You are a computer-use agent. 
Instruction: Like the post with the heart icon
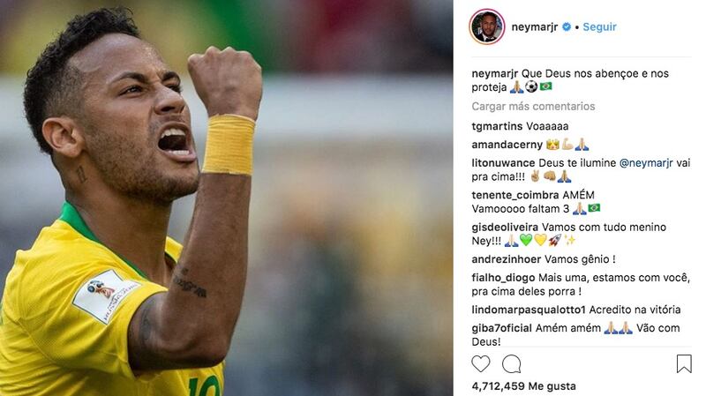tap(480, 363)
